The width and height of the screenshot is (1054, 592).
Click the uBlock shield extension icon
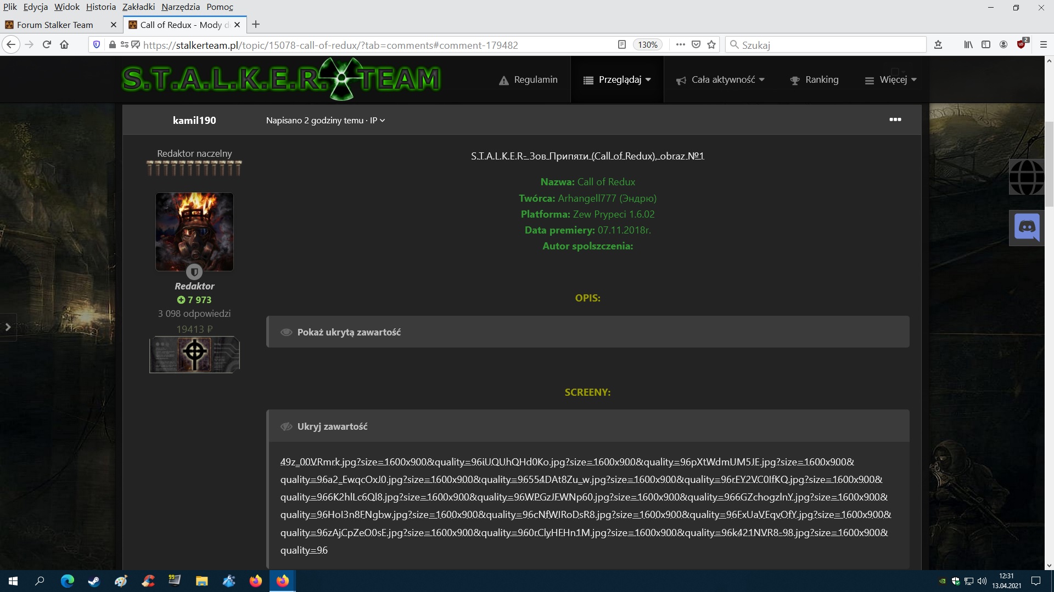(1021, 45)
